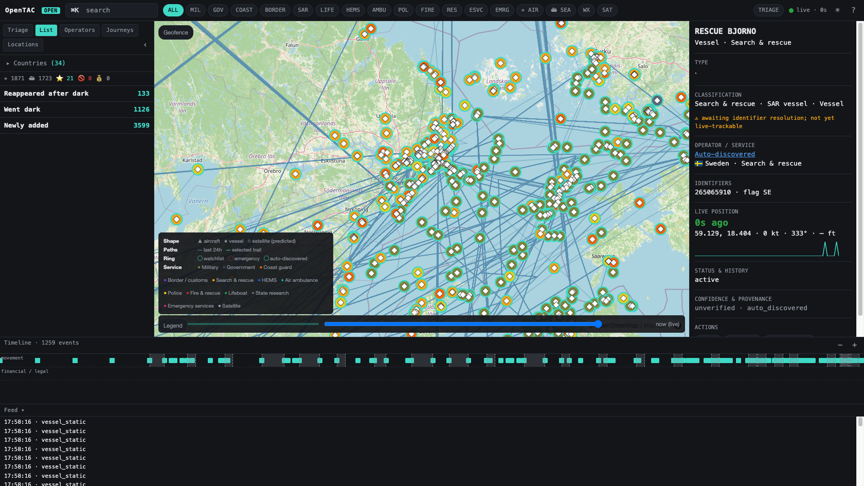The image size is (864, 486).
Task: Click vessel marker near Örebro on map
Action: click(295, 174)
